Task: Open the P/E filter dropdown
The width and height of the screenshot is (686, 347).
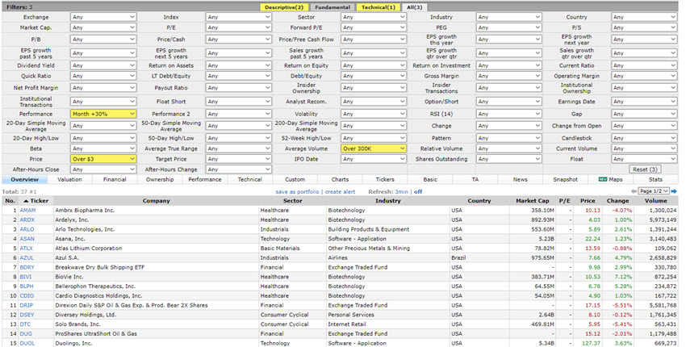Action: point(238,27)
